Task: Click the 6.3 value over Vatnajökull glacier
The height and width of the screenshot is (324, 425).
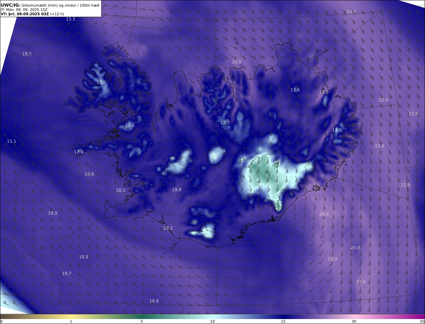Action: pyautogui.click(x=269, y=176)
